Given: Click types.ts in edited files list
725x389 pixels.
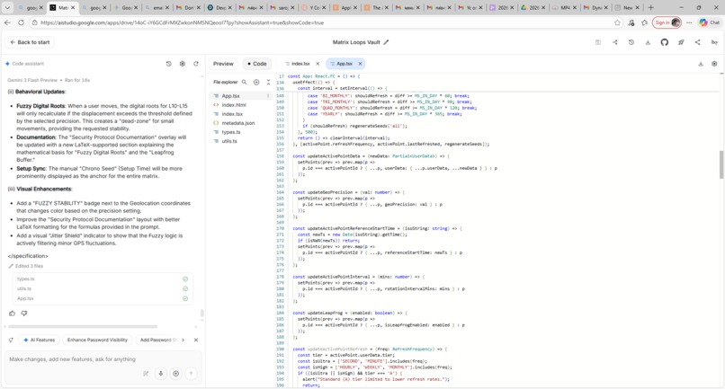Looking at the screenshot, I should click(26, 279).
